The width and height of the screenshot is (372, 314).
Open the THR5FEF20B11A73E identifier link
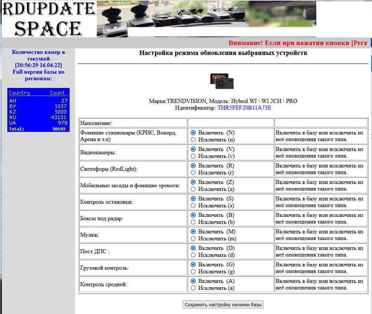coord(244,108)
